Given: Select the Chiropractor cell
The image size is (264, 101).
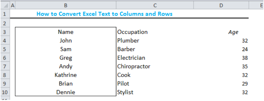Looking at the screenshot, I should [x=155, y=66].
